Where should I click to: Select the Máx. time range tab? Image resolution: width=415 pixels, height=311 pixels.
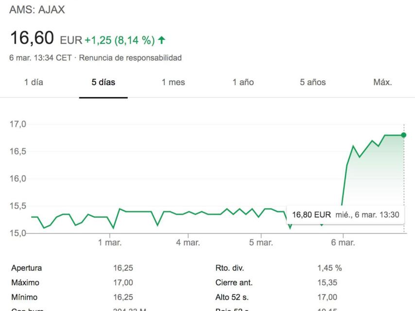(382, 83)
